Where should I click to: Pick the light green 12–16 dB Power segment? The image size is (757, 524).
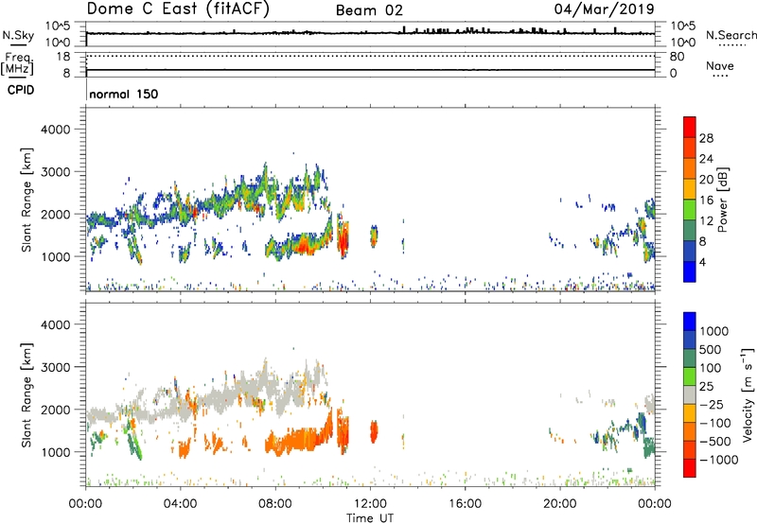coord(690,210)
